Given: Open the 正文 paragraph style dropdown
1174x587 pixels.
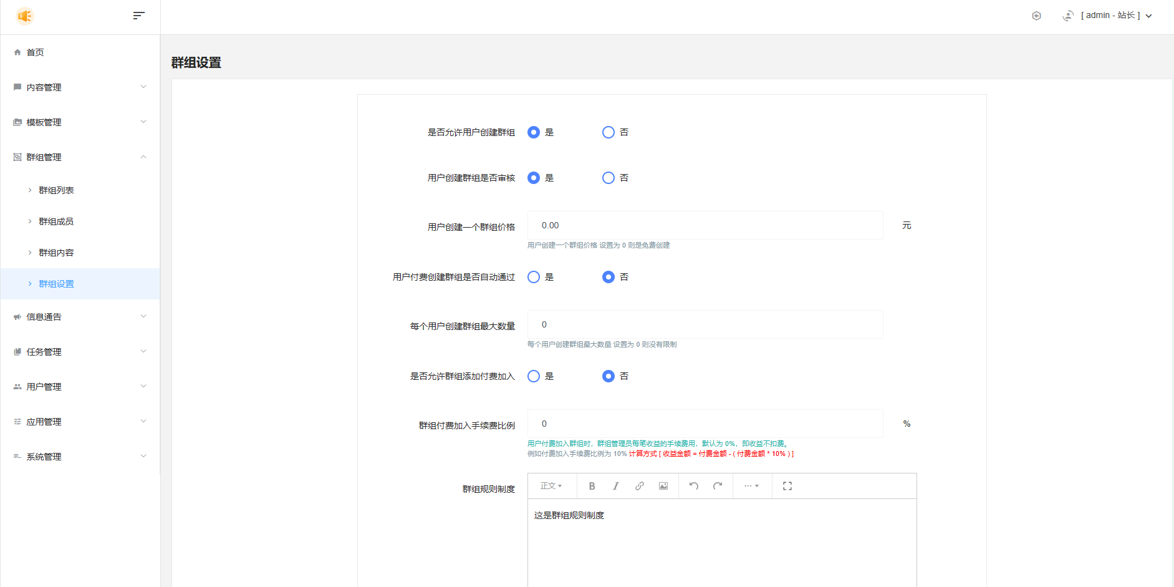Looking at the screenshot, I should pos(551,486).
